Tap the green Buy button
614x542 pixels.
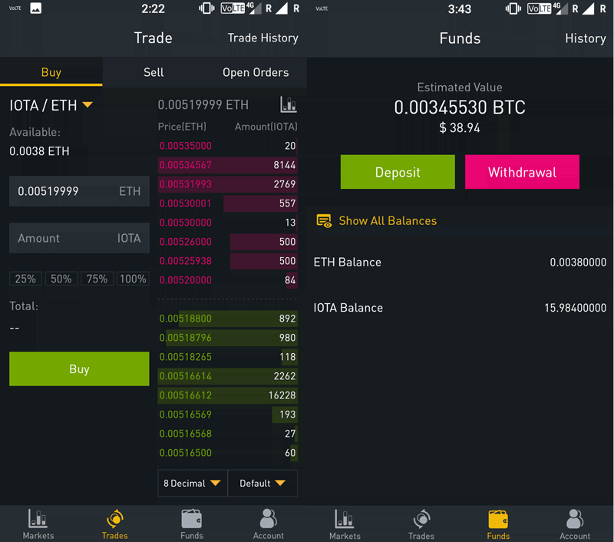pyautogui.click(x=79, y=369)
